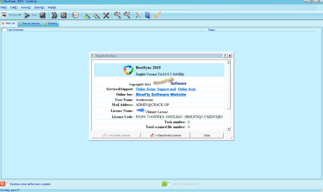Enable Shutdown when all tasks complete
This screenshot has height=192, width=323.
(x=7, y=184)
